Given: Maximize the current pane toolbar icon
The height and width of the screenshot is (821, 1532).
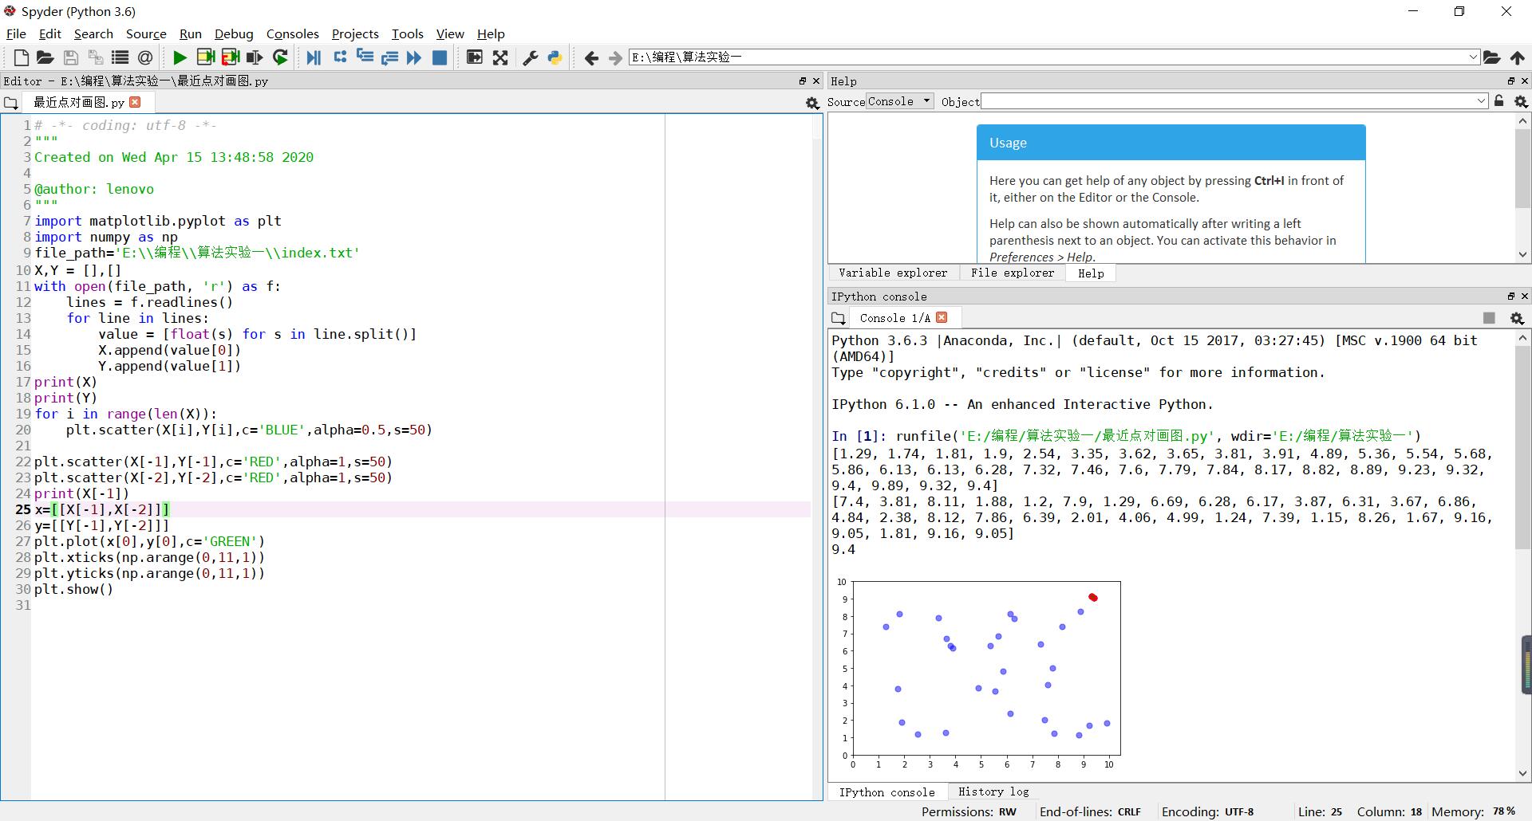Looking at the screenshot, I should point(475,57).
